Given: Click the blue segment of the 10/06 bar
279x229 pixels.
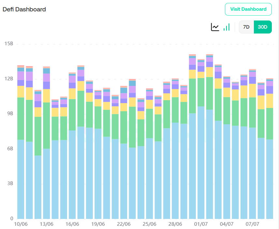Looking at the screenshot, I should tap(21, 179).
